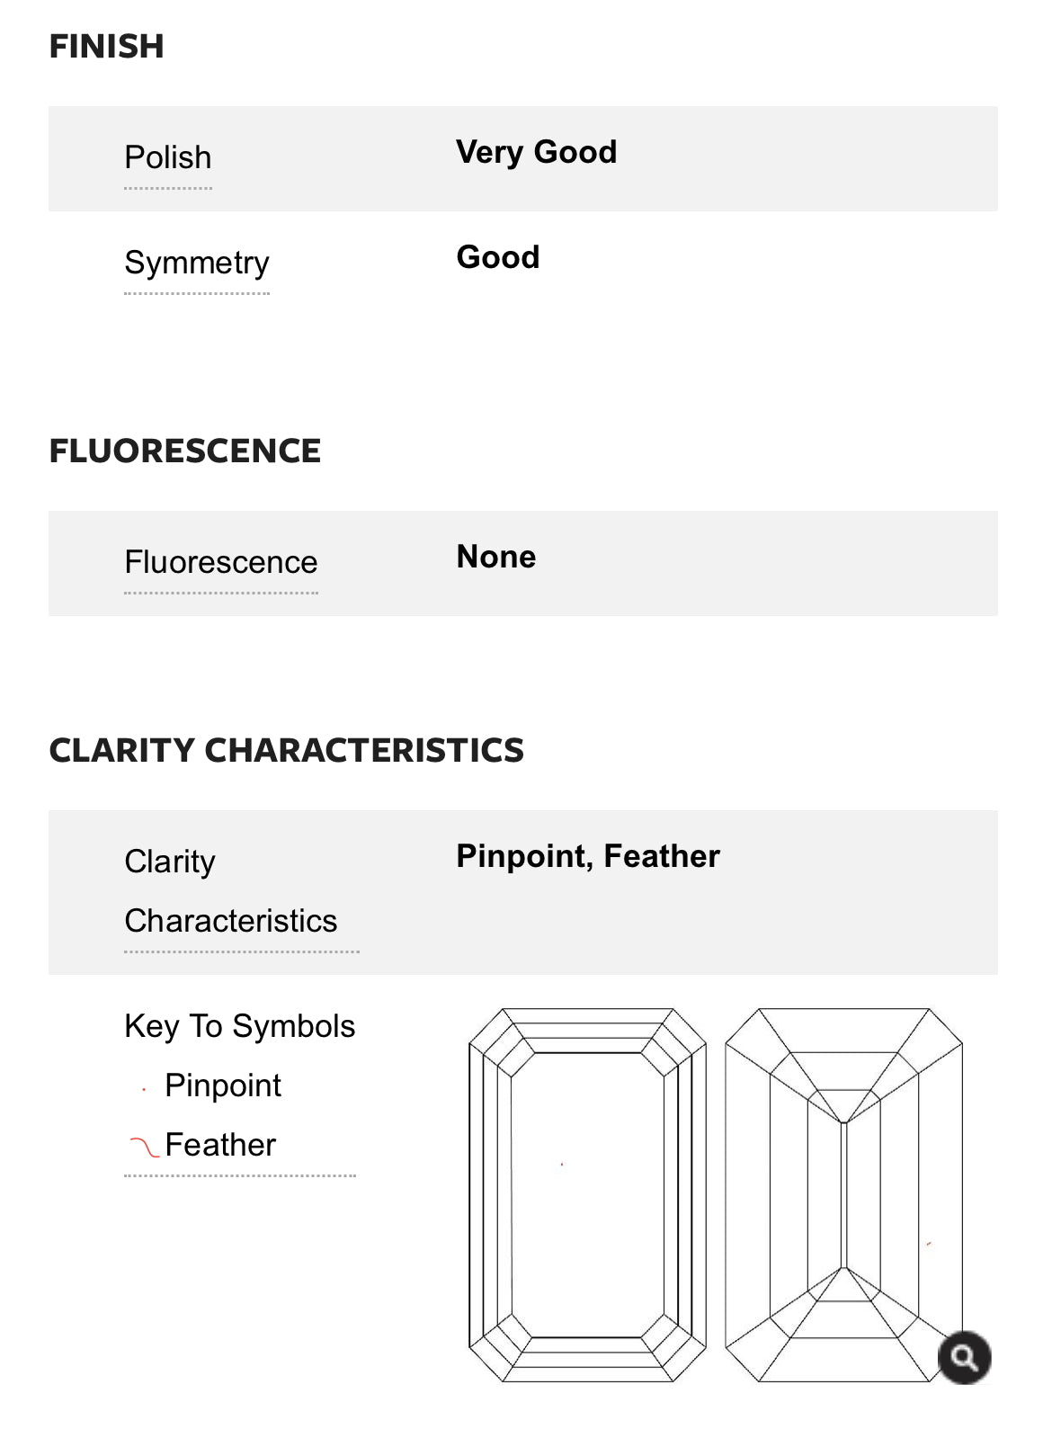Open the Polish term definition

(x=168, y=158)
